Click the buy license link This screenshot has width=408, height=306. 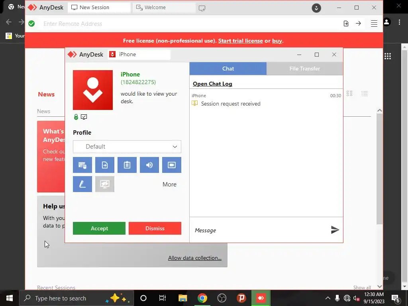pos(277,41)
